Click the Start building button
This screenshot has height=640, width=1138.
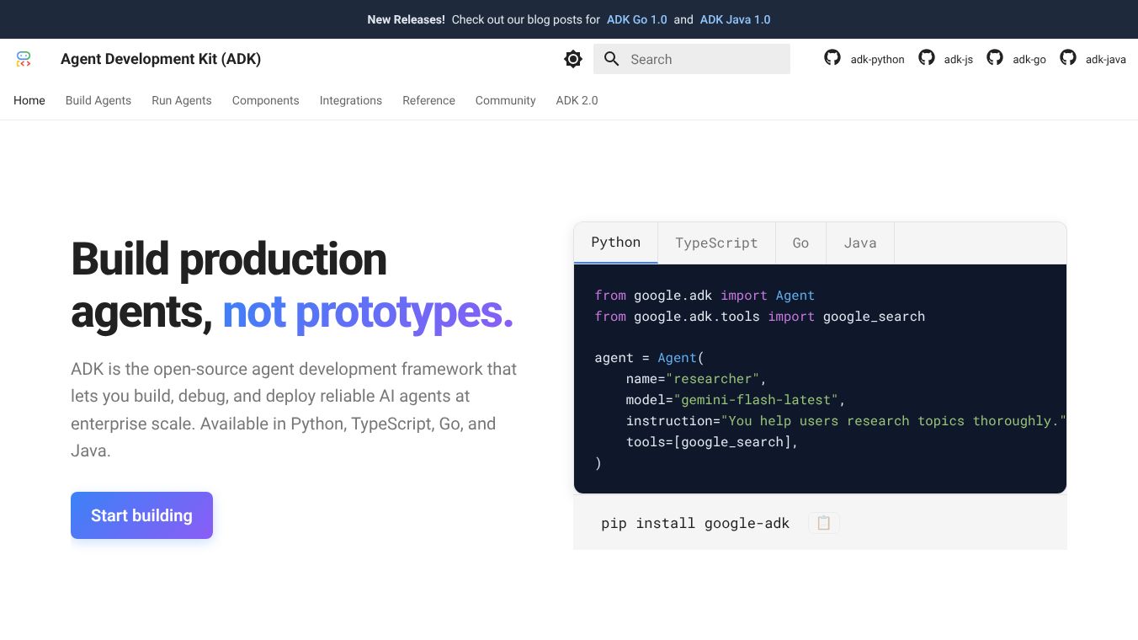tap(141, 515)
